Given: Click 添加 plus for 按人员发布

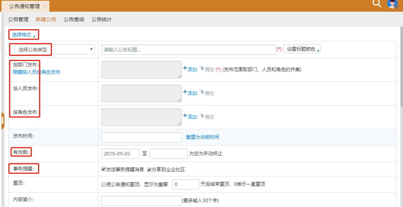Looking at the screenshot, I should pyautogui.click(x=190, y=93).
